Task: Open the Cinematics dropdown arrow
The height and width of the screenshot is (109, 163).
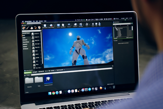Action: [83, 25]
